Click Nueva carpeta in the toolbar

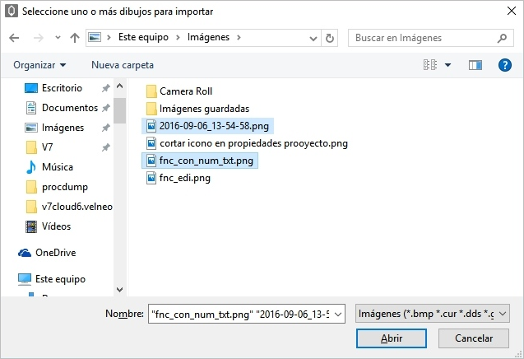(122, 65)
